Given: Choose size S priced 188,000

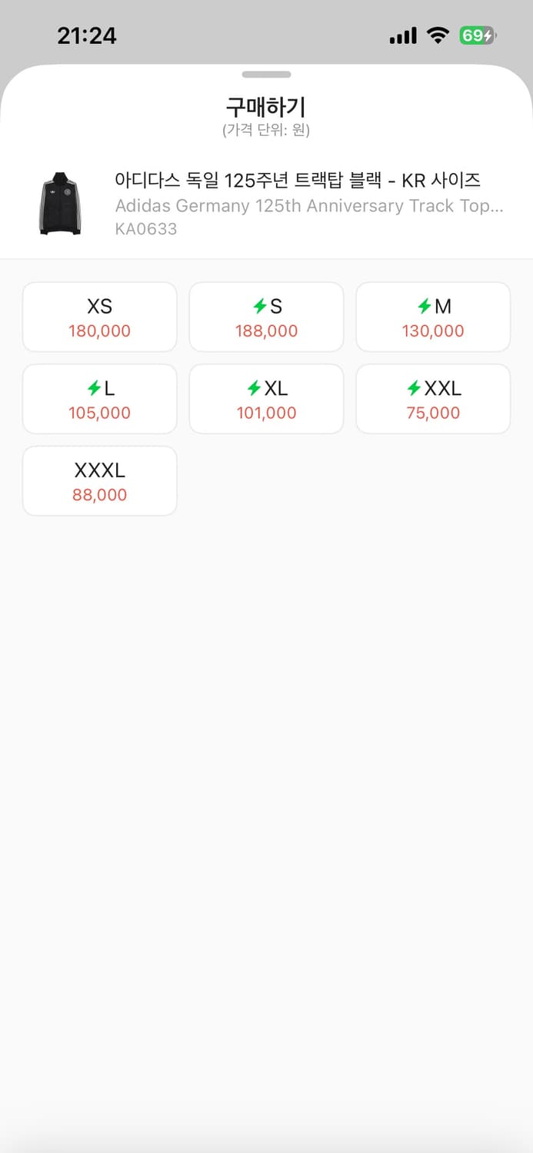Looking at the screenshot, I should tap(266, 317).
